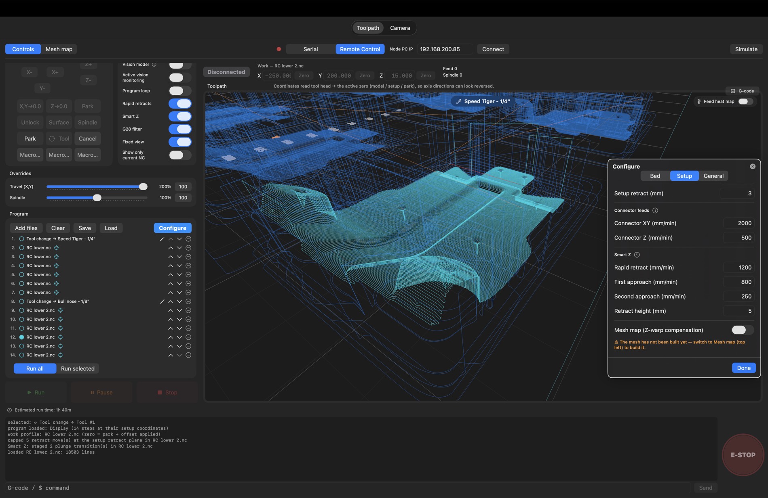Enable Mesh map Z-warp compensation toggle
The height and width of the screenshot is (498, 768).
click(x=742, y=330)
